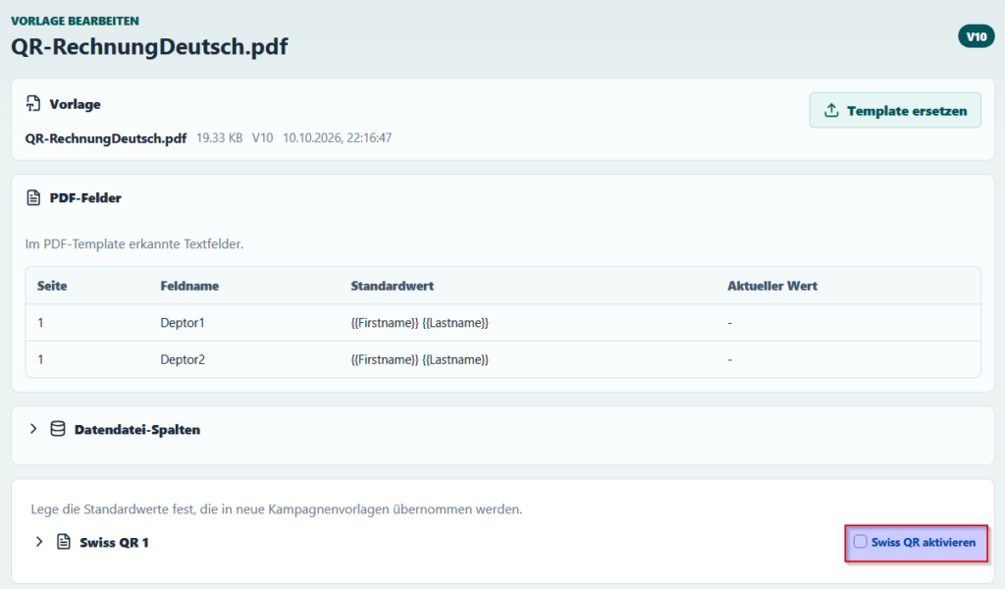The width and height of the screenshot is (1005, 589).
Task: Click the Aktueller Wert dash in Deptor1 row
Action: [x=729, y=323]
